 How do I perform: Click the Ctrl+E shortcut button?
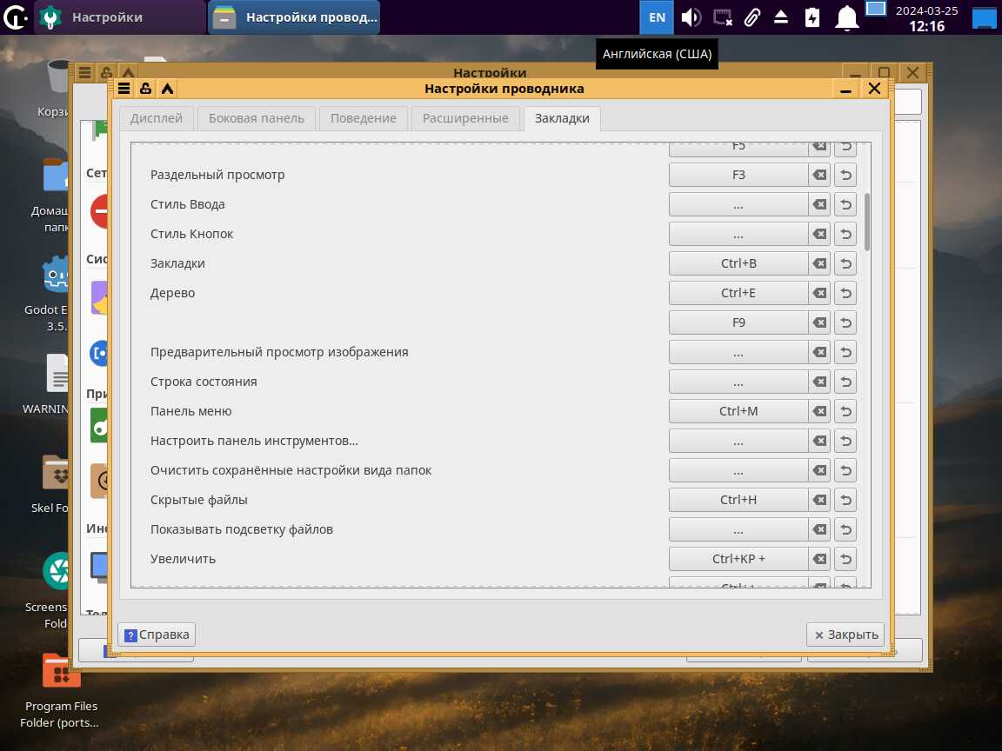point(738,293)
